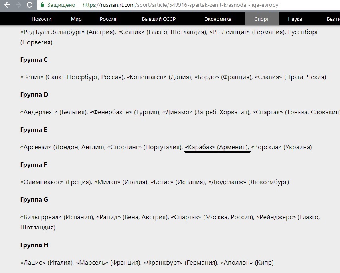Open the Россия menu section

108,19
